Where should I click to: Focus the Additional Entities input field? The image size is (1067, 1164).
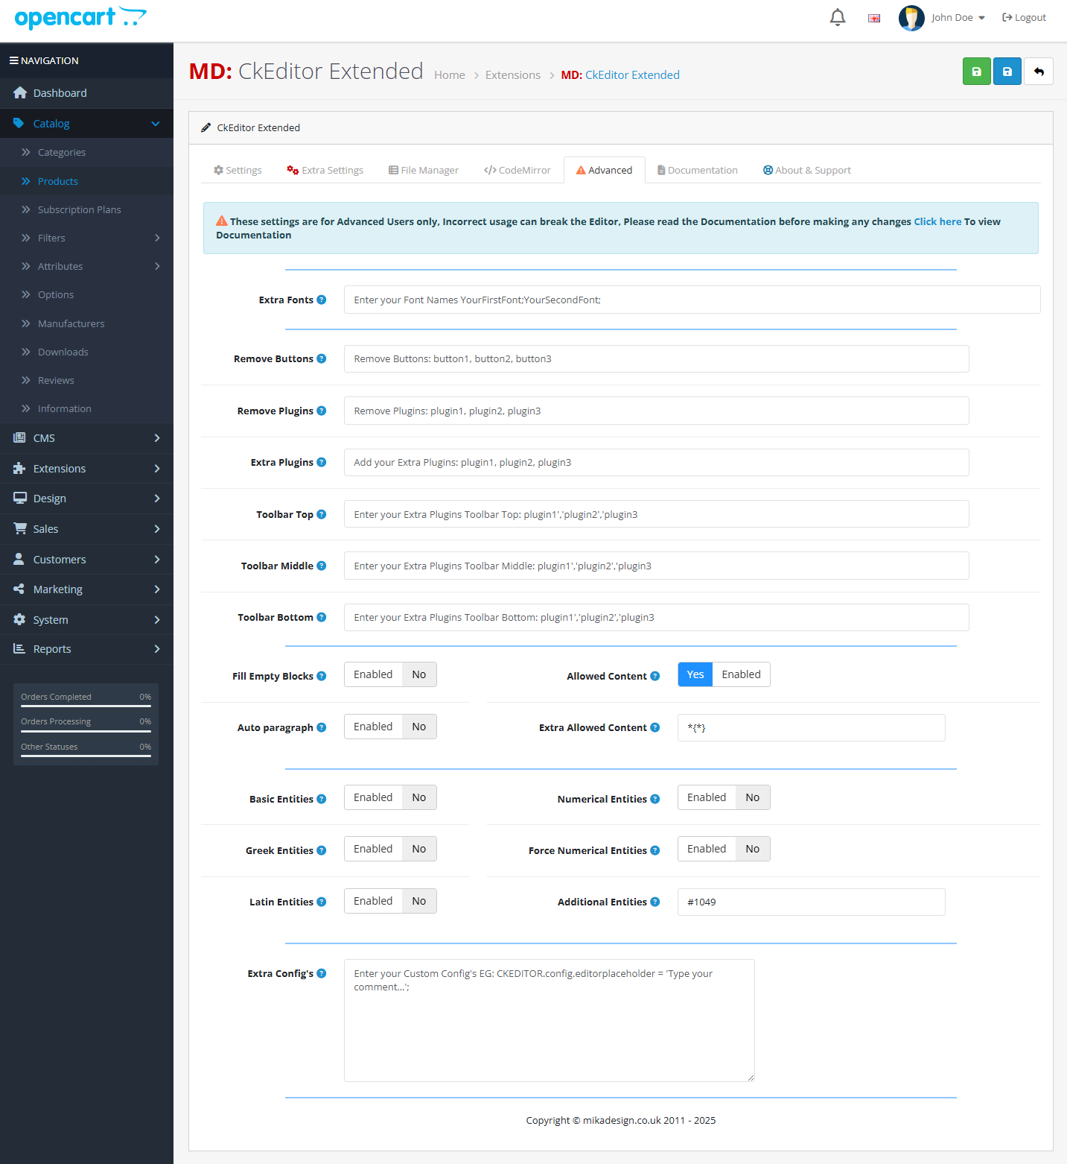(x=811, y=902)
